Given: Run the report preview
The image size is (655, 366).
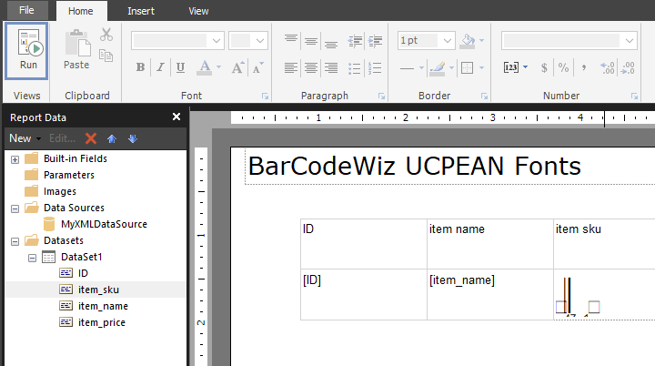Looking at the screenshot, I should [26, 51].
